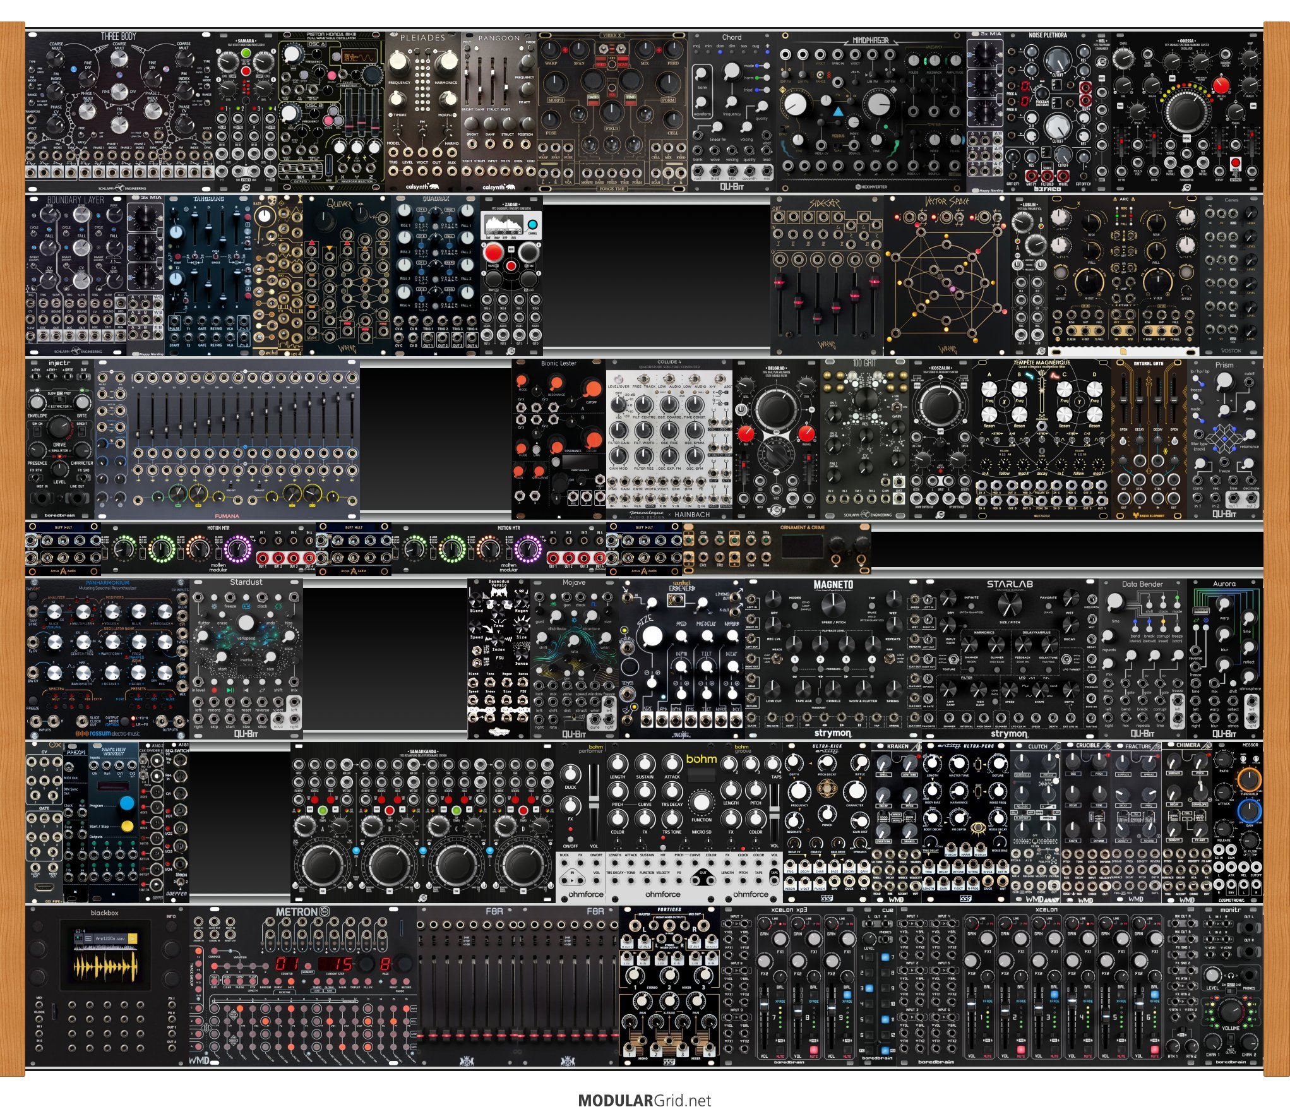Click the strymon logo on the Starlab module
This screenshot has height=1114, width=1290.
1009,734
